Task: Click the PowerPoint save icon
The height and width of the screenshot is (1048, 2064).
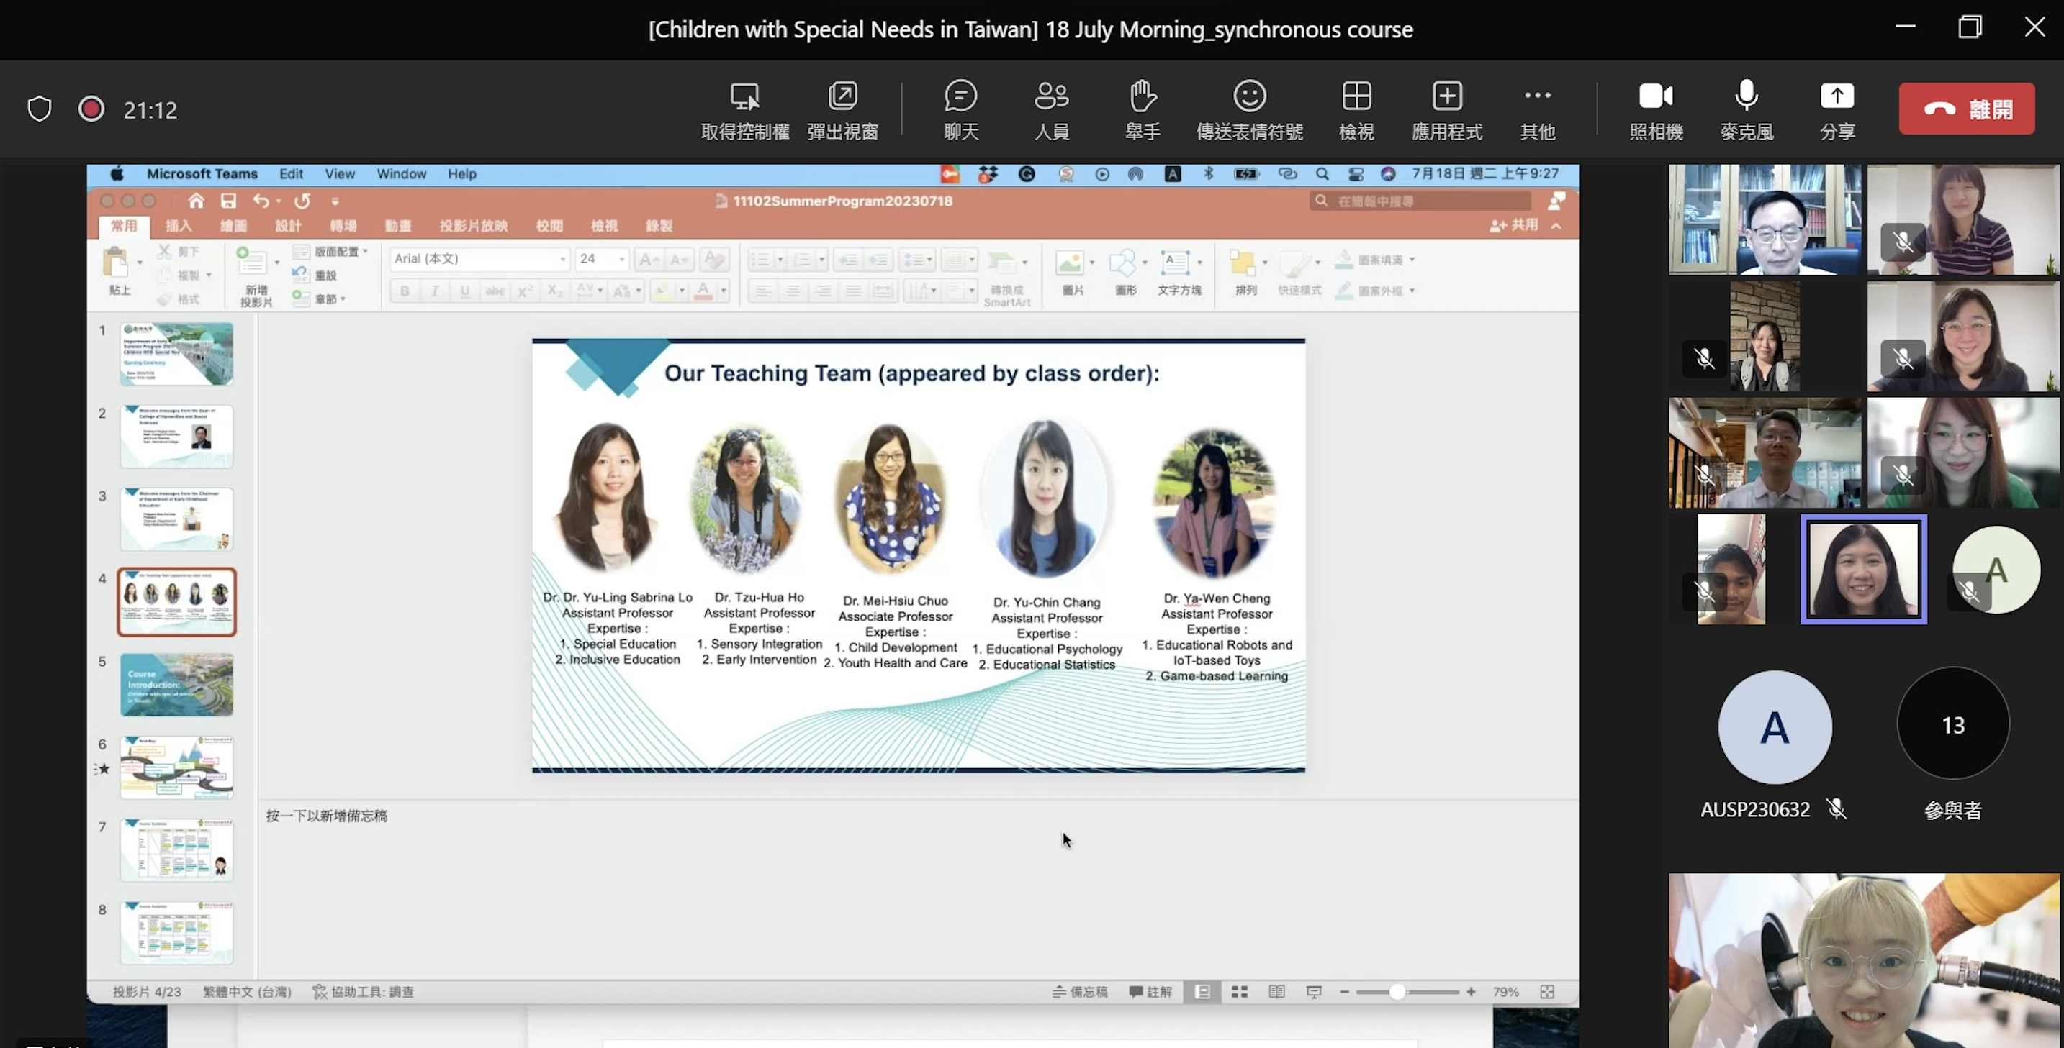Action: [x=229, y=201]
